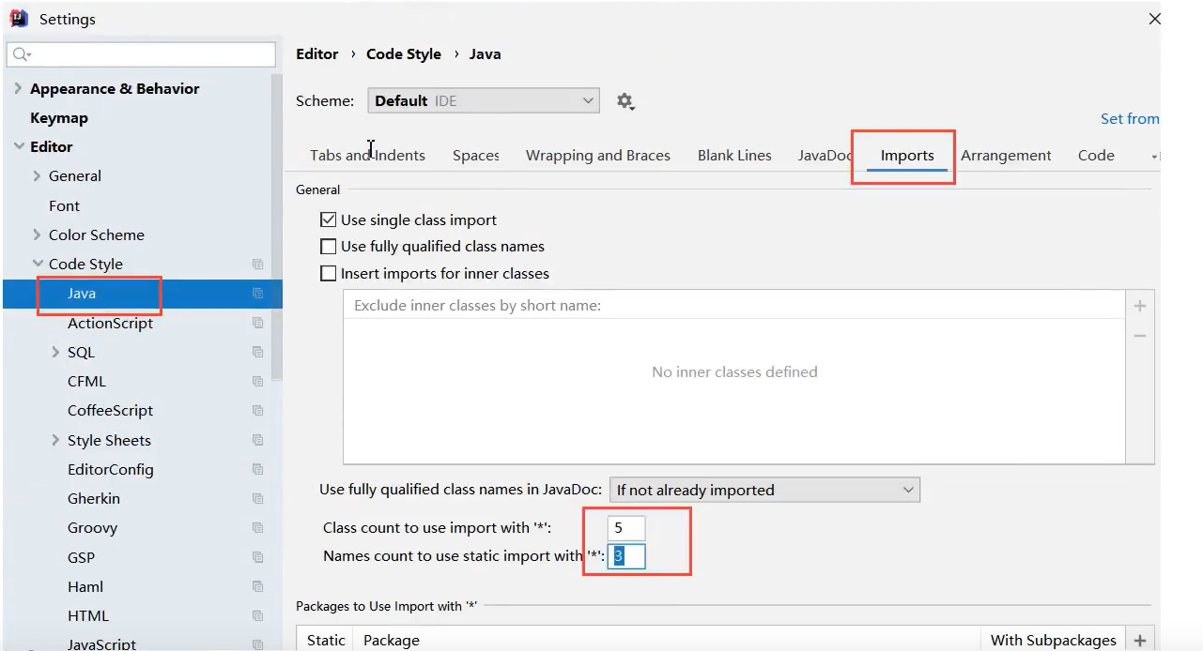1203x651 pixels.
Task: Click the copy icon beside CoffeeScript
Action: tap(258, 411)
